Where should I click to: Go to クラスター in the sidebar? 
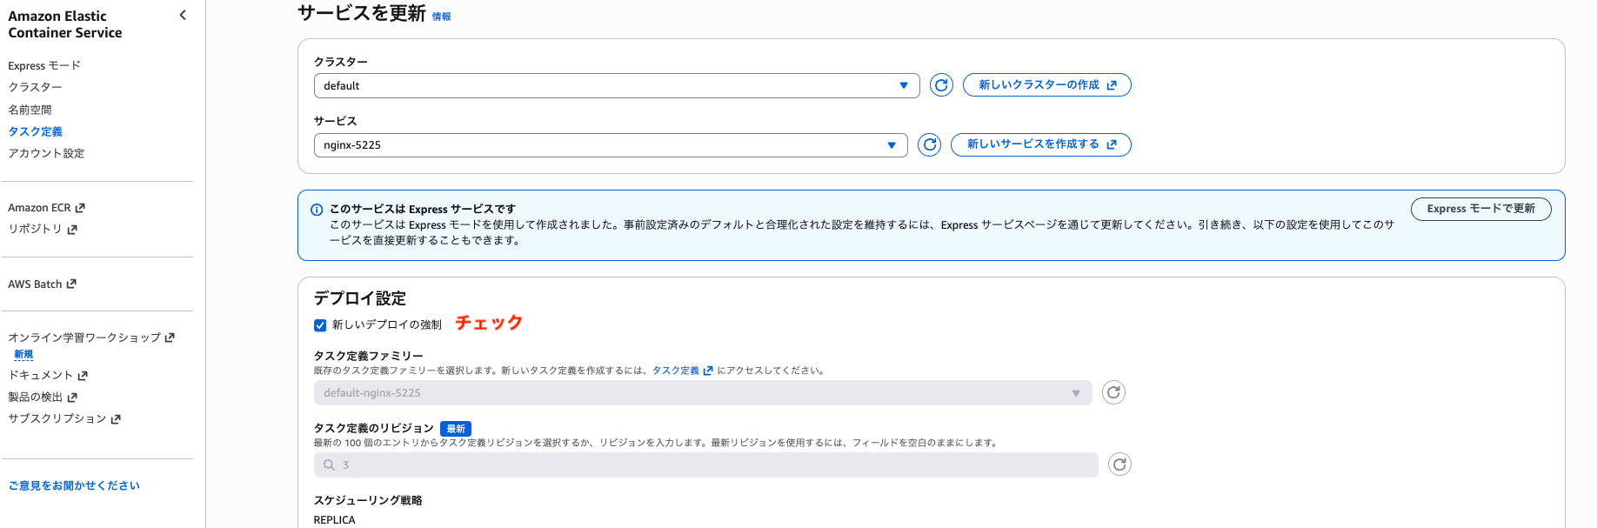click(35, 88)
